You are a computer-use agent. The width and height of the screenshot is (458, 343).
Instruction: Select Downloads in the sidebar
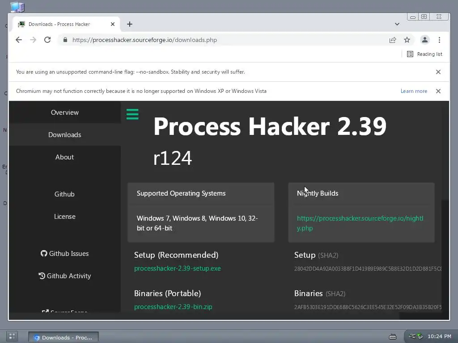[64, 135]
